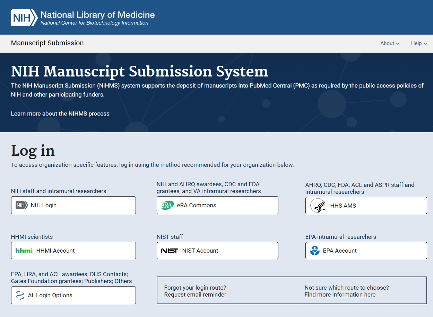Screen dimensions: 433x317
Task: Click 'NIST staff' label
Action: point(170,237)
